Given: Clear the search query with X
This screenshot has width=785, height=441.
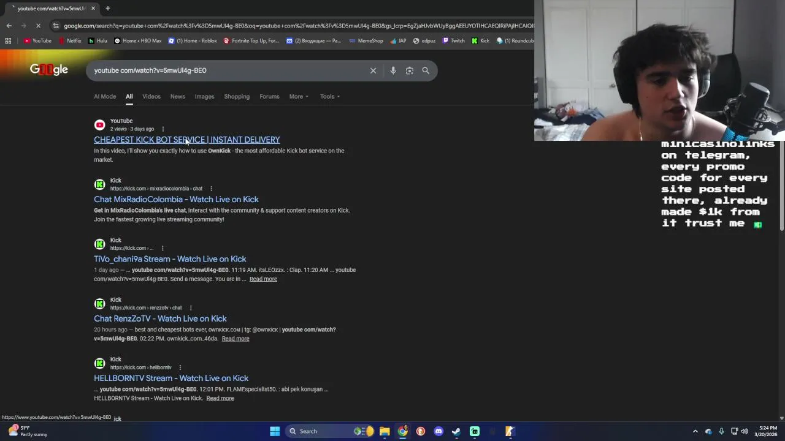Looking at the screenshot, I should click(x=373, y=70).
